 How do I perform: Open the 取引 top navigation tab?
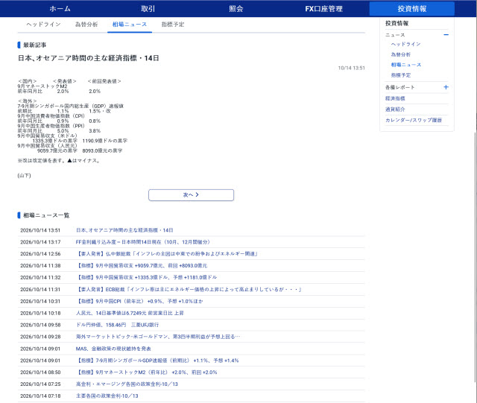[x=148, y=9]
